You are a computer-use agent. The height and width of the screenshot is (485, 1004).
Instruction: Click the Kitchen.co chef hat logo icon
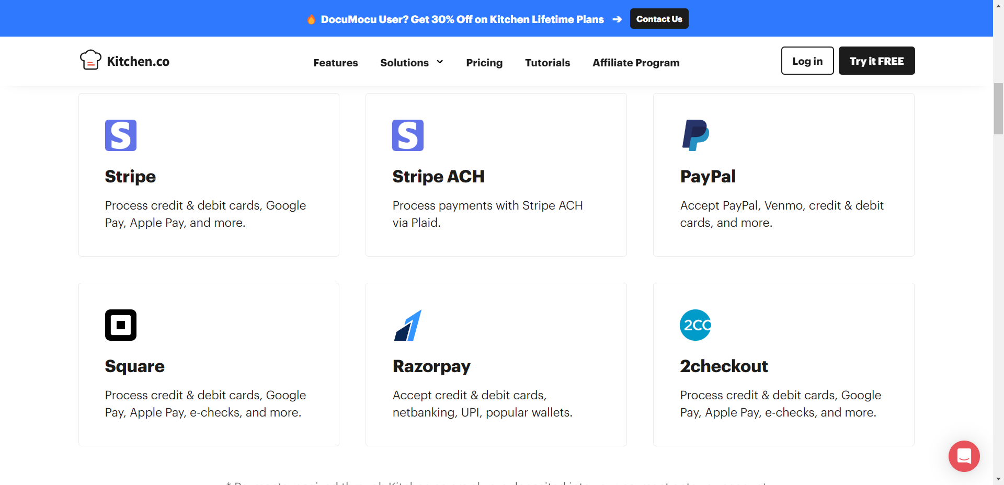click(x=90, y=60)
